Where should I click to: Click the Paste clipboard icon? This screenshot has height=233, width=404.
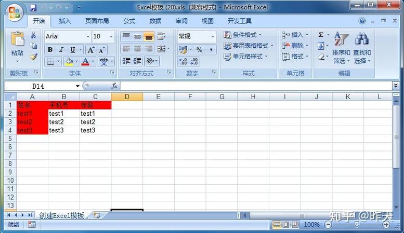click(17, 39)
